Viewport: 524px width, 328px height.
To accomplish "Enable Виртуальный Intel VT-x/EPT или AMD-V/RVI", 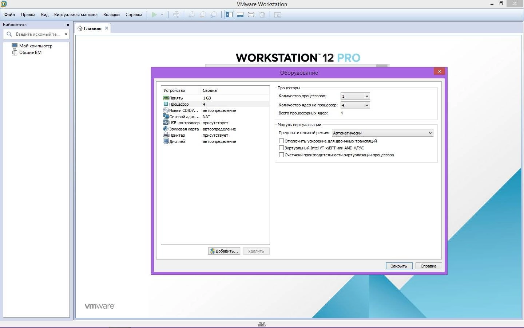I will [281, 148].
